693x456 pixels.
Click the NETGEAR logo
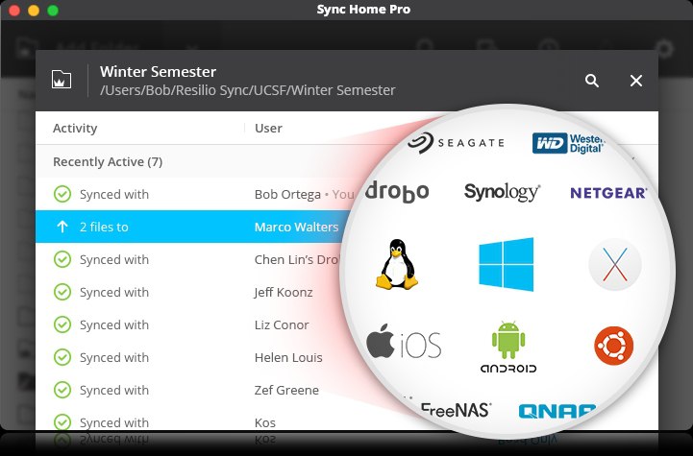click(x=608, y=193)
